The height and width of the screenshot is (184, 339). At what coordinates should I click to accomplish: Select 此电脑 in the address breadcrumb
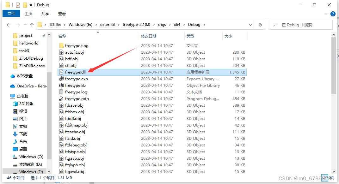[x=55, y=25]
